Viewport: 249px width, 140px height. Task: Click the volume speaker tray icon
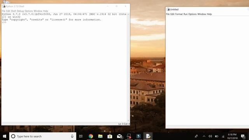point(210,136)
